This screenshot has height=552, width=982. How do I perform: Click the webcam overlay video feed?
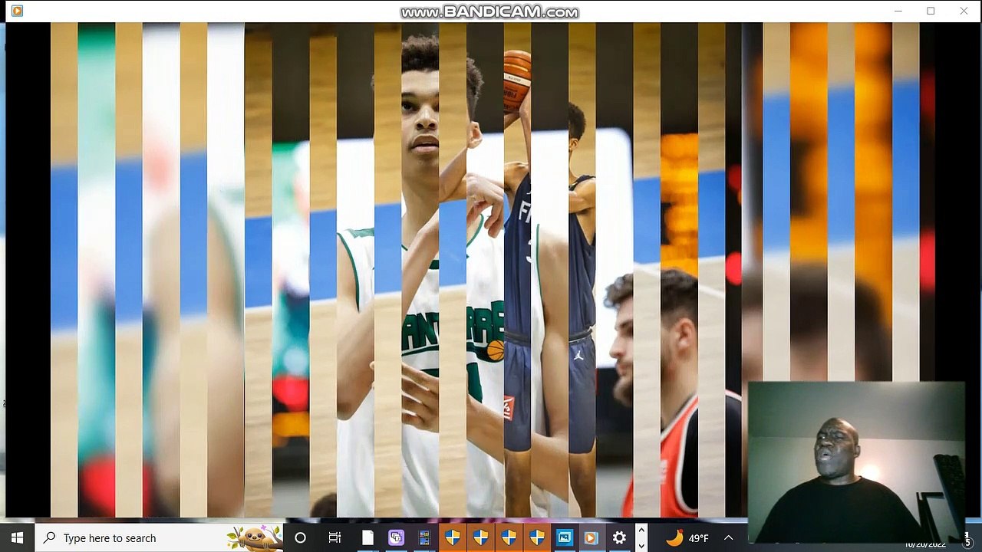pyautogui.click(x=856, y=462)
